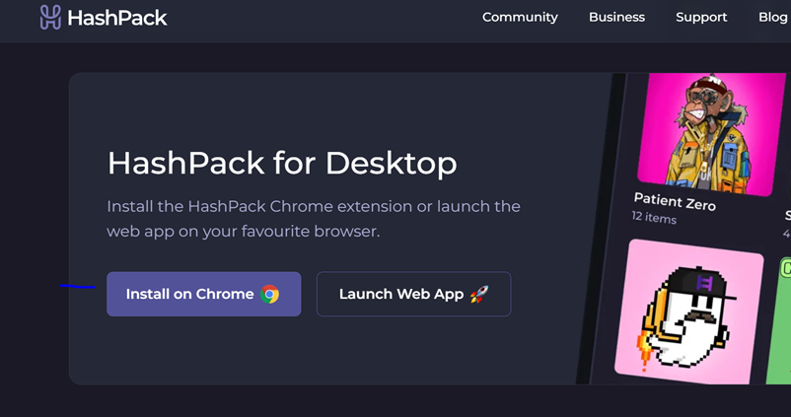Screen dimensions: 791x417
Task: Click the Install on Chrome button
Action: click(204, 294)
